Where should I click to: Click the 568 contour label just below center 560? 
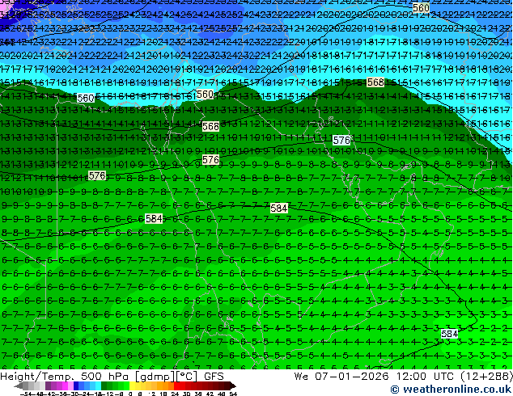click(210, 126)
